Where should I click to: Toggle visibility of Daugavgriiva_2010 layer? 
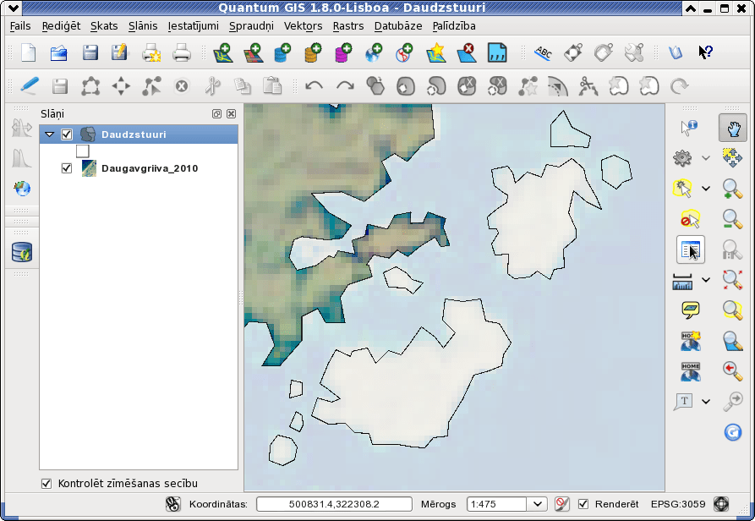67,168
